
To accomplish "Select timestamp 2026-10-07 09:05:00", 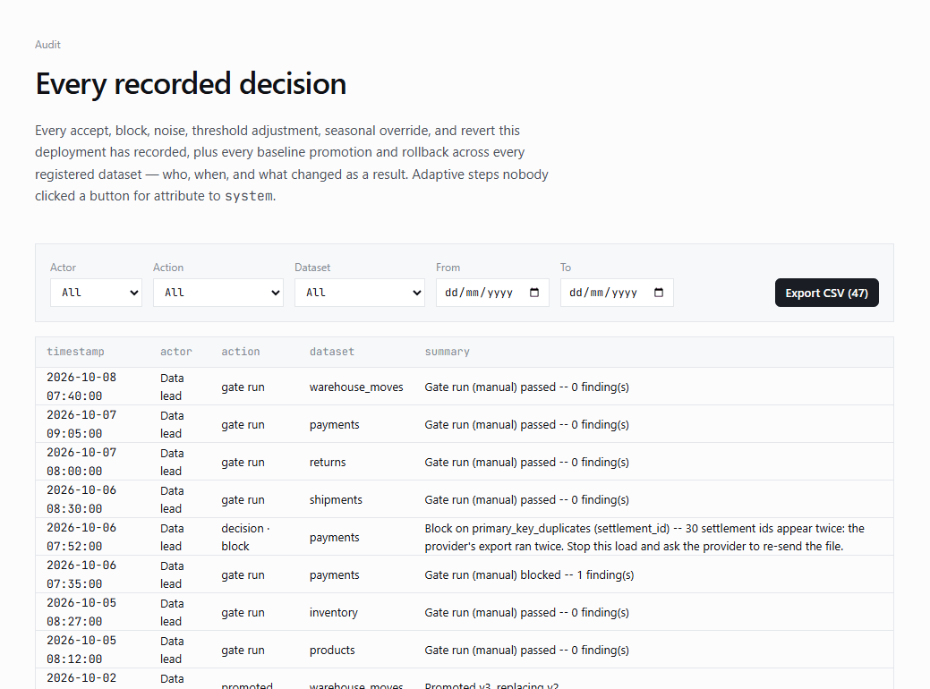I will pyautogui.click(x=81, y=424).
